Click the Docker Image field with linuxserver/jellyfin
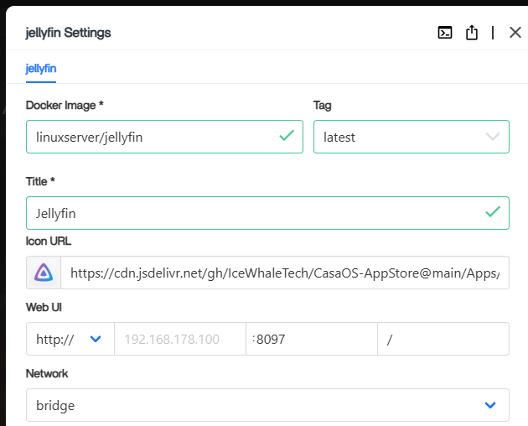The width and height of the screenshot is (528, 426). pos(151,137)
